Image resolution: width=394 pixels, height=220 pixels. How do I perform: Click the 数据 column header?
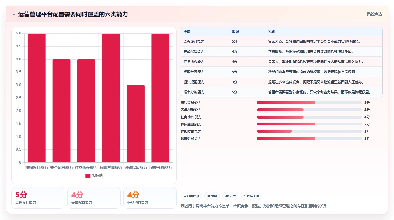click(x=235, y=32)
